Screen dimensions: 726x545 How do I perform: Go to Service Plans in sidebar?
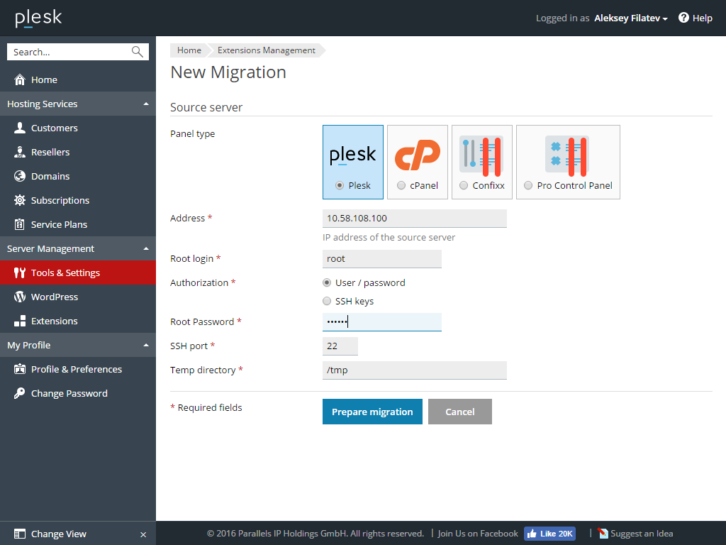coord(59,224)
